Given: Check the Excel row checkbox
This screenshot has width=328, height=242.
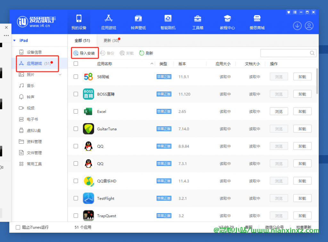Looking at the screenshot, I should coord(76,111).
